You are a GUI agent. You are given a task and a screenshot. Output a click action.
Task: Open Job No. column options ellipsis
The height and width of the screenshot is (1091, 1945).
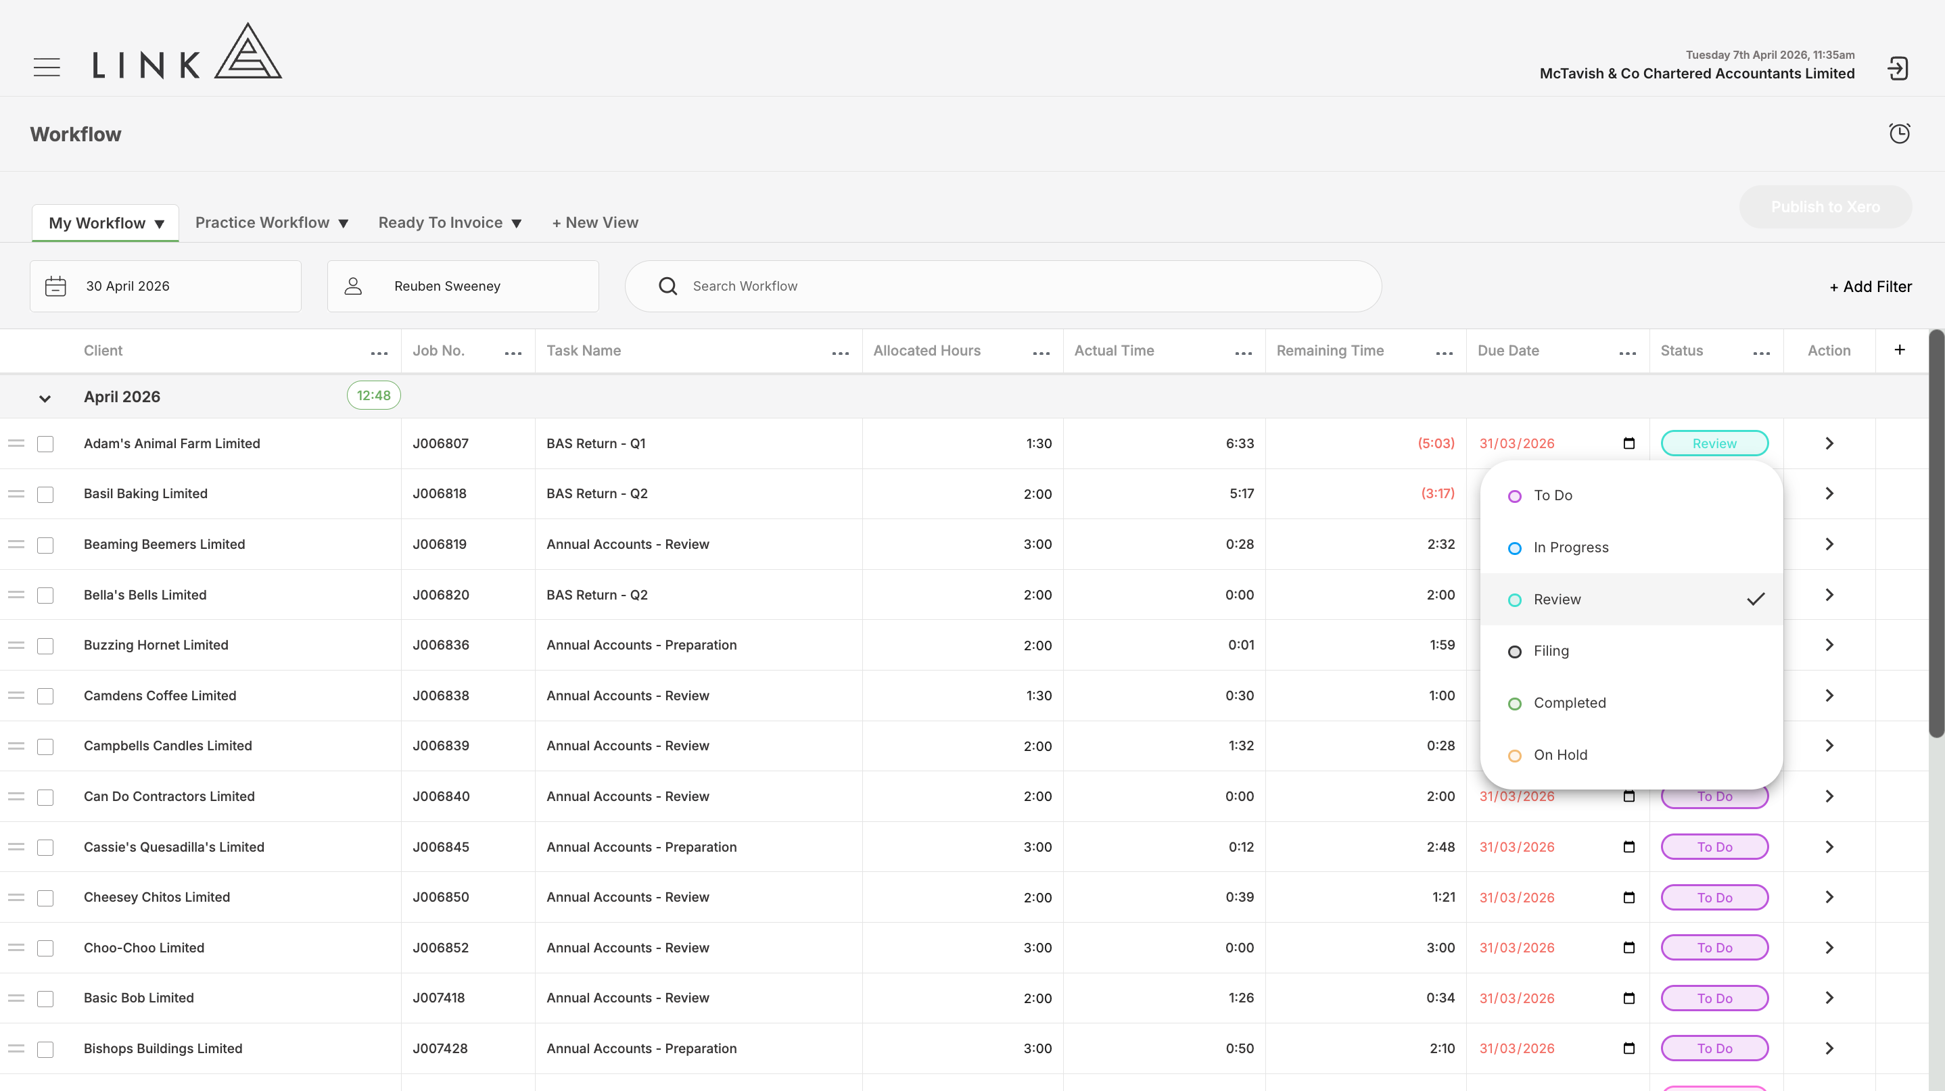513,353
